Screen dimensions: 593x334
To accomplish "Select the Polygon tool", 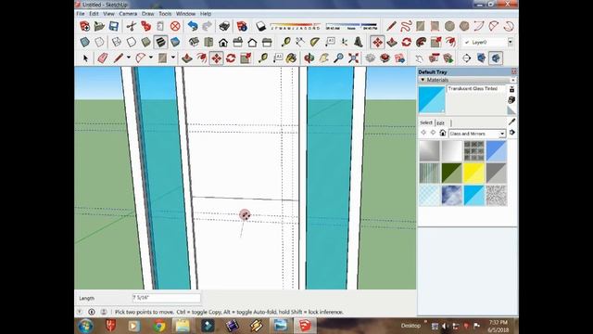I will (x=464, y=26).
